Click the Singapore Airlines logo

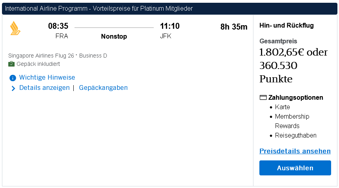point(15,28)
